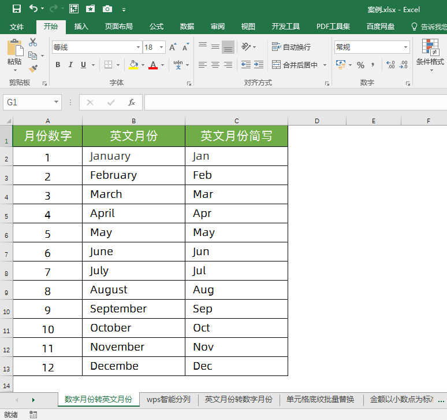Click the Paste clipboard icon
447x420 pixels.
(15, 47)
